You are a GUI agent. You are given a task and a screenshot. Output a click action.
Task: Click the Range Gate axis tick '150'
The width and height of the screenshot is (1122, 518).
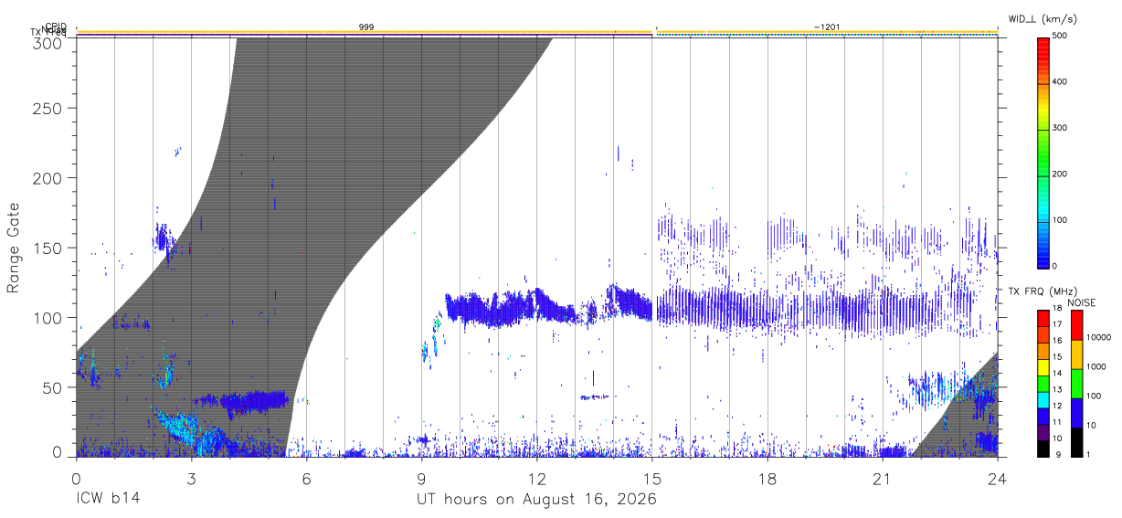point(48,248)
